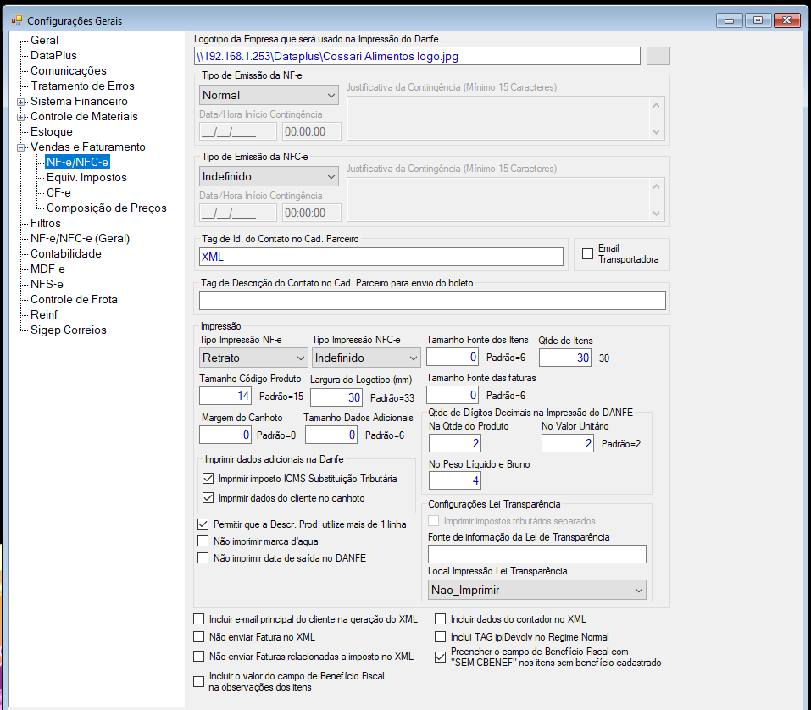Enable the Email Transportadora checkbox

(587, 254)
